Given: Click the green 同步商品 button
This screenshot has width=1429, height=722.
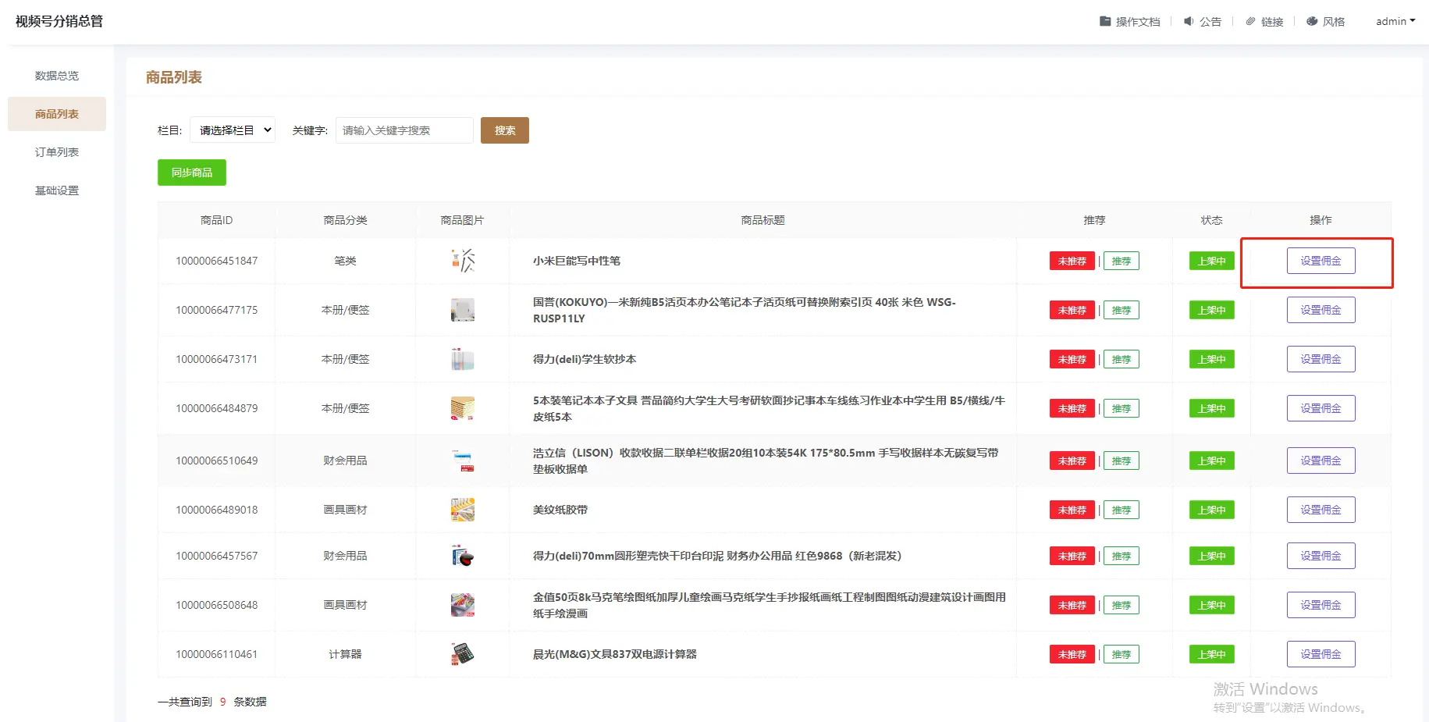Looking at the screenshot, I should point(192,172).
